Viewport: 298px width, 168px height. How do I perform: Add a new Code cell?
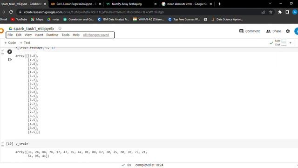click(x=10, y=42)
